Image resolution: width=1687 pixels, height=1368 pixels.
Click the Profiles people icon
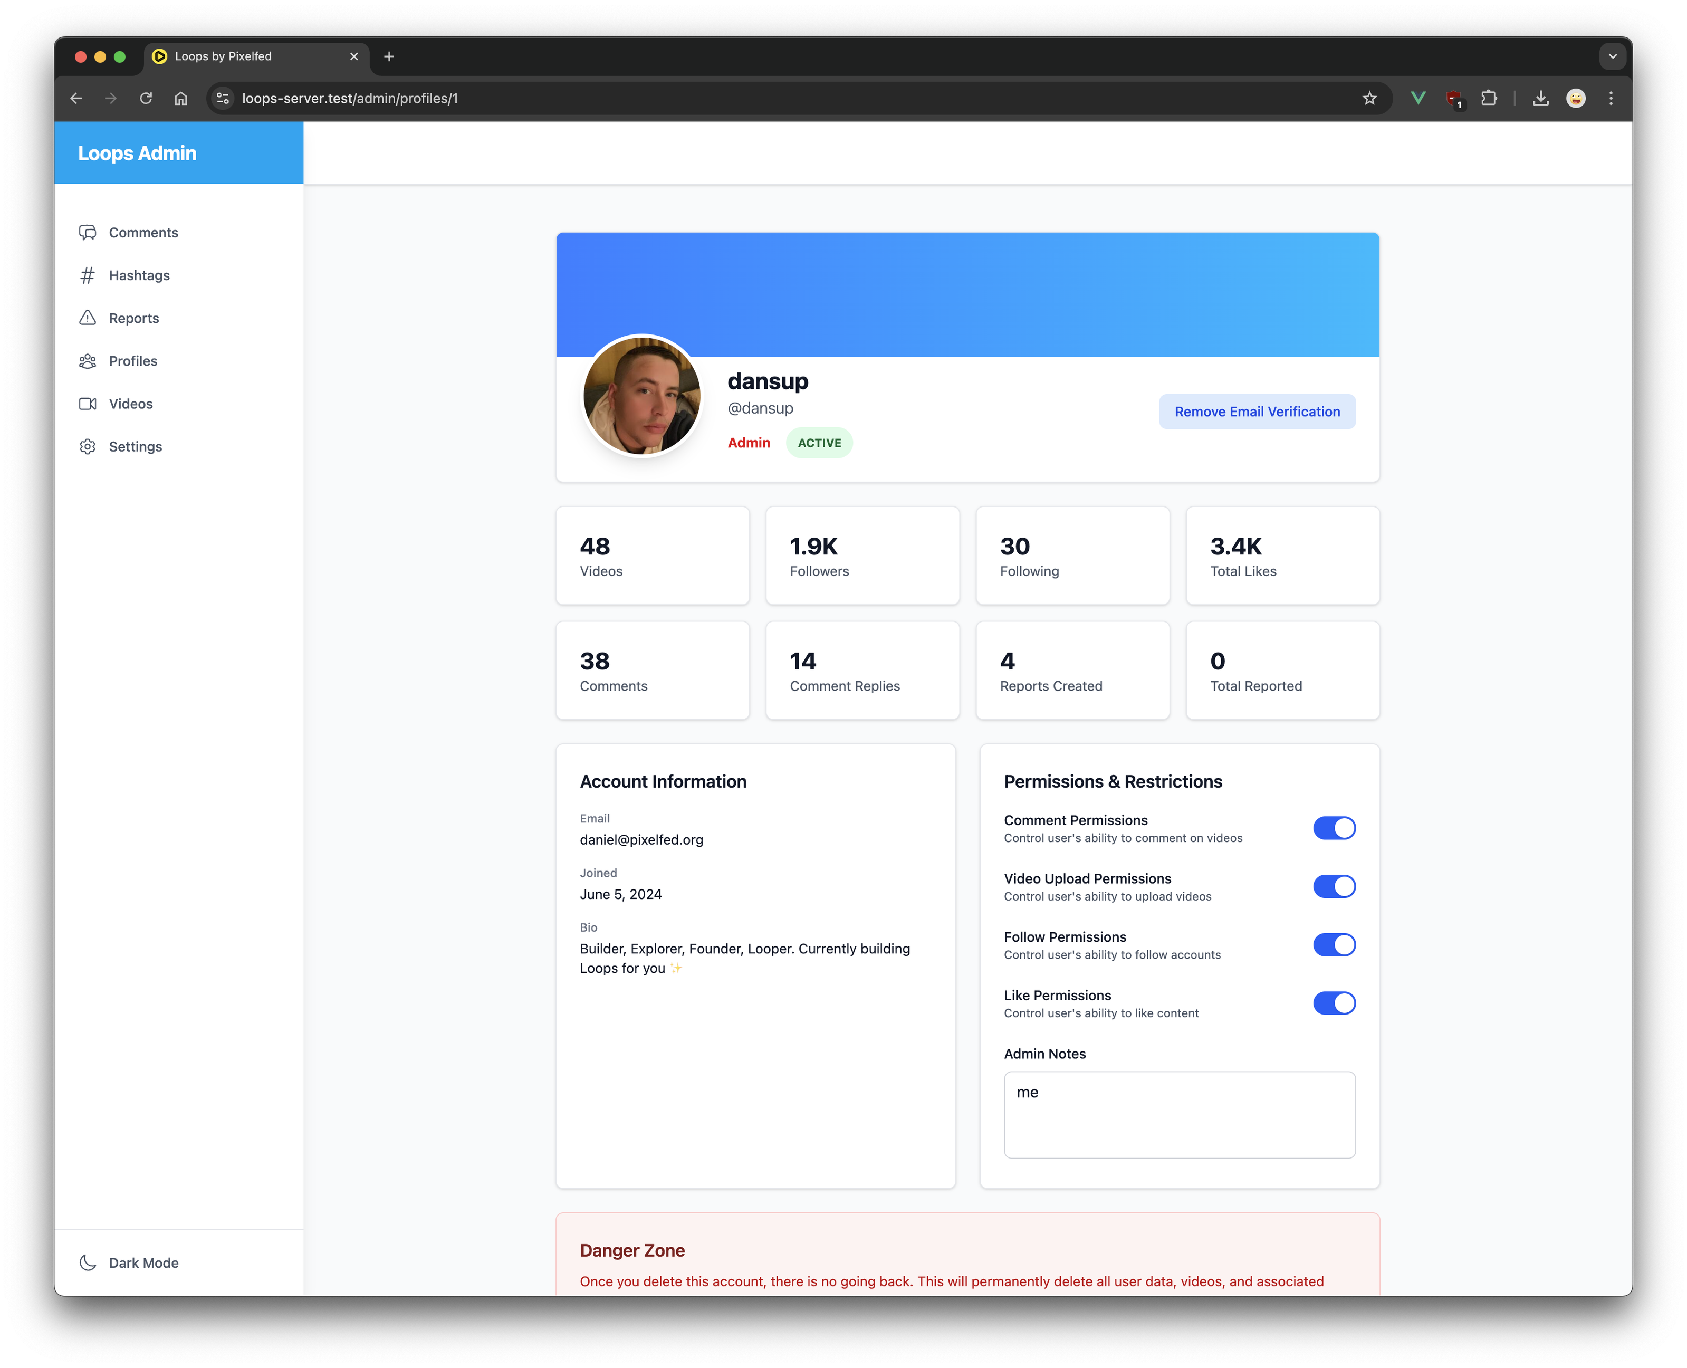[88, 361]
